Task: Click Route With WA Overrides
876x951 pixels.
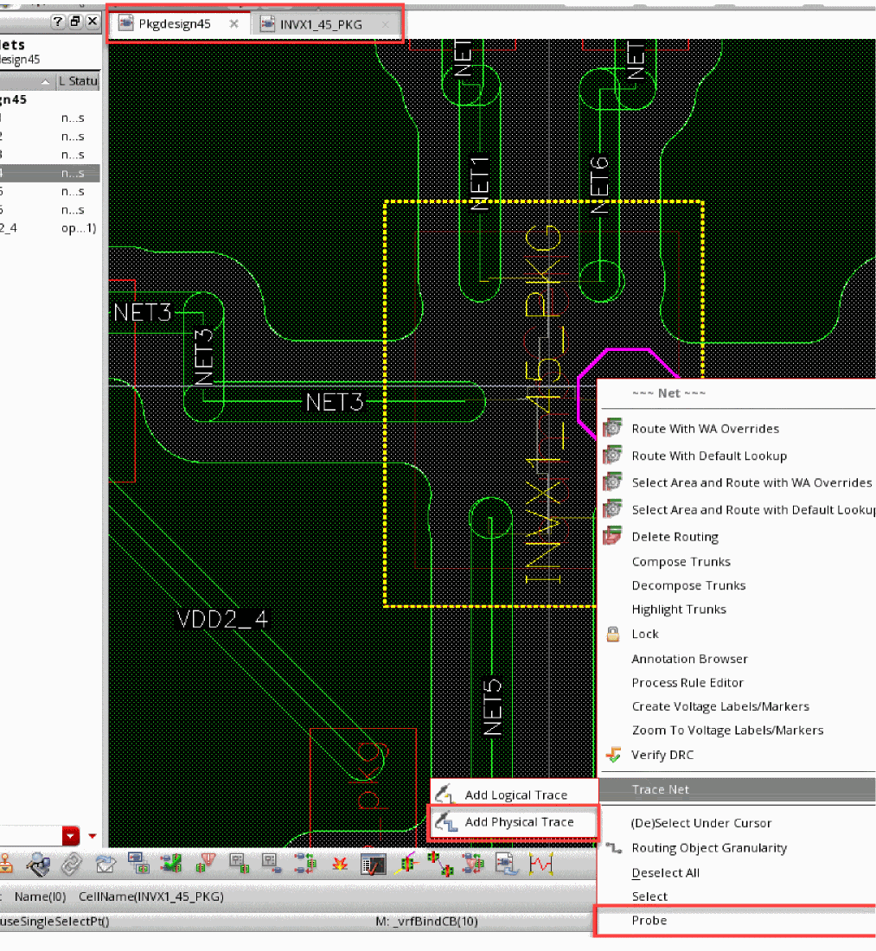Action: point(705,429)
